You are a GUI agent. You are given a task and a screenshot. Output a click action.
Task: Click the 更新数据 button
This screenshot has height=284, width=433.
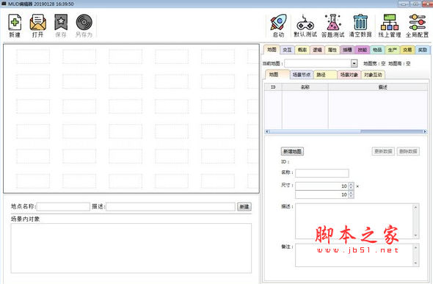(383, 151)
